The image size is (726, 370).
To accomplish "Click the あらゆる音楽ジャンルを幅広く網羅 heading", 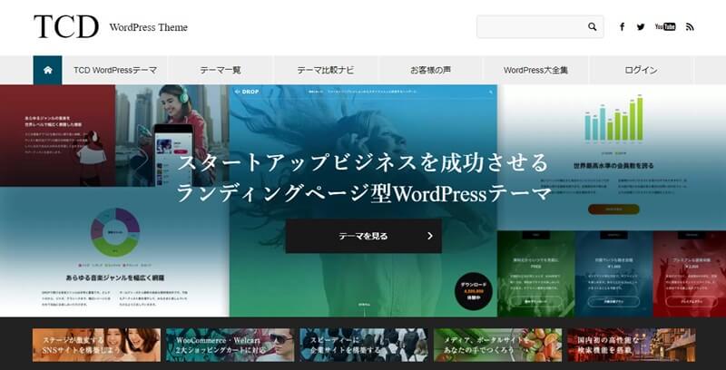I will (x=115, y=278).
